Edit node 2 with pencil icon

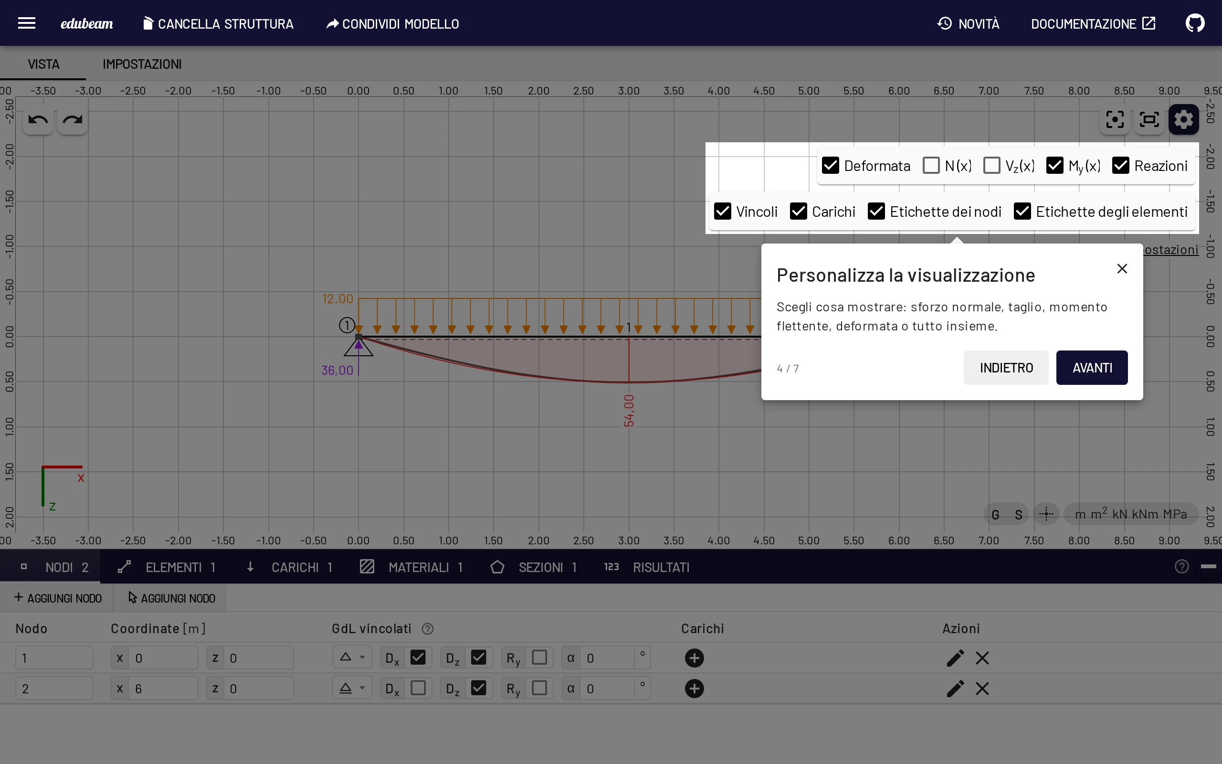[955, 688]
